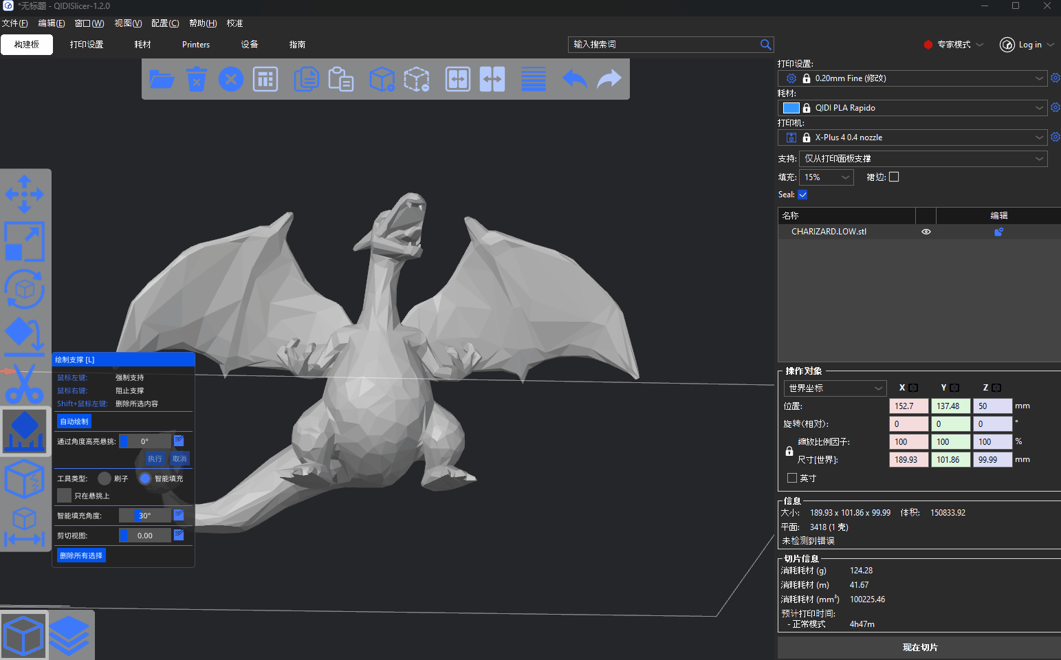Viewport: 1061px width, 660px height.
Task: Toggle visibility eye for CHARIZARD.LOW.stl
Action: coord(926,232)
